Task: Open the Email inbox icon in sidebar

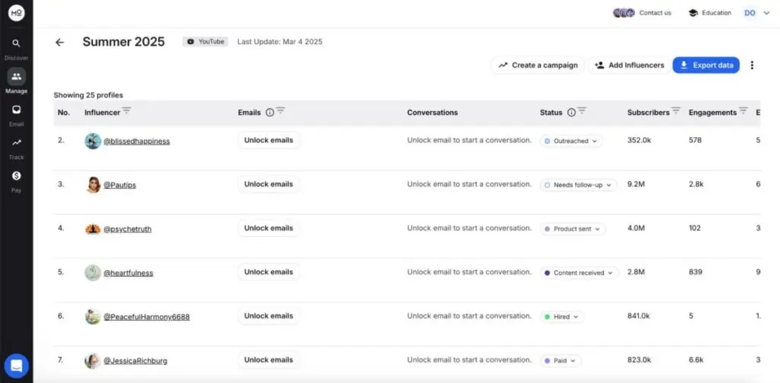Action: pos(16,110)
